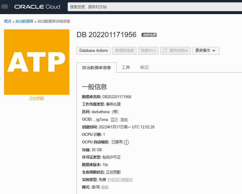Image resolution: width=242 pixels, height=194 pixels.
Task: Focus the 搜索资源、服务和文档 search field
Action: (x=155, y=7)
